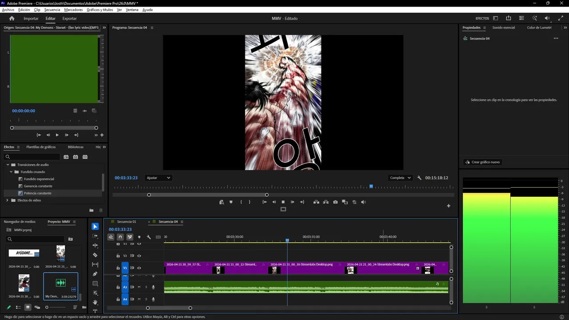Screen dimensions: 569x320
Task: Mark Out point in Program monitor
Action: (249, 202)
